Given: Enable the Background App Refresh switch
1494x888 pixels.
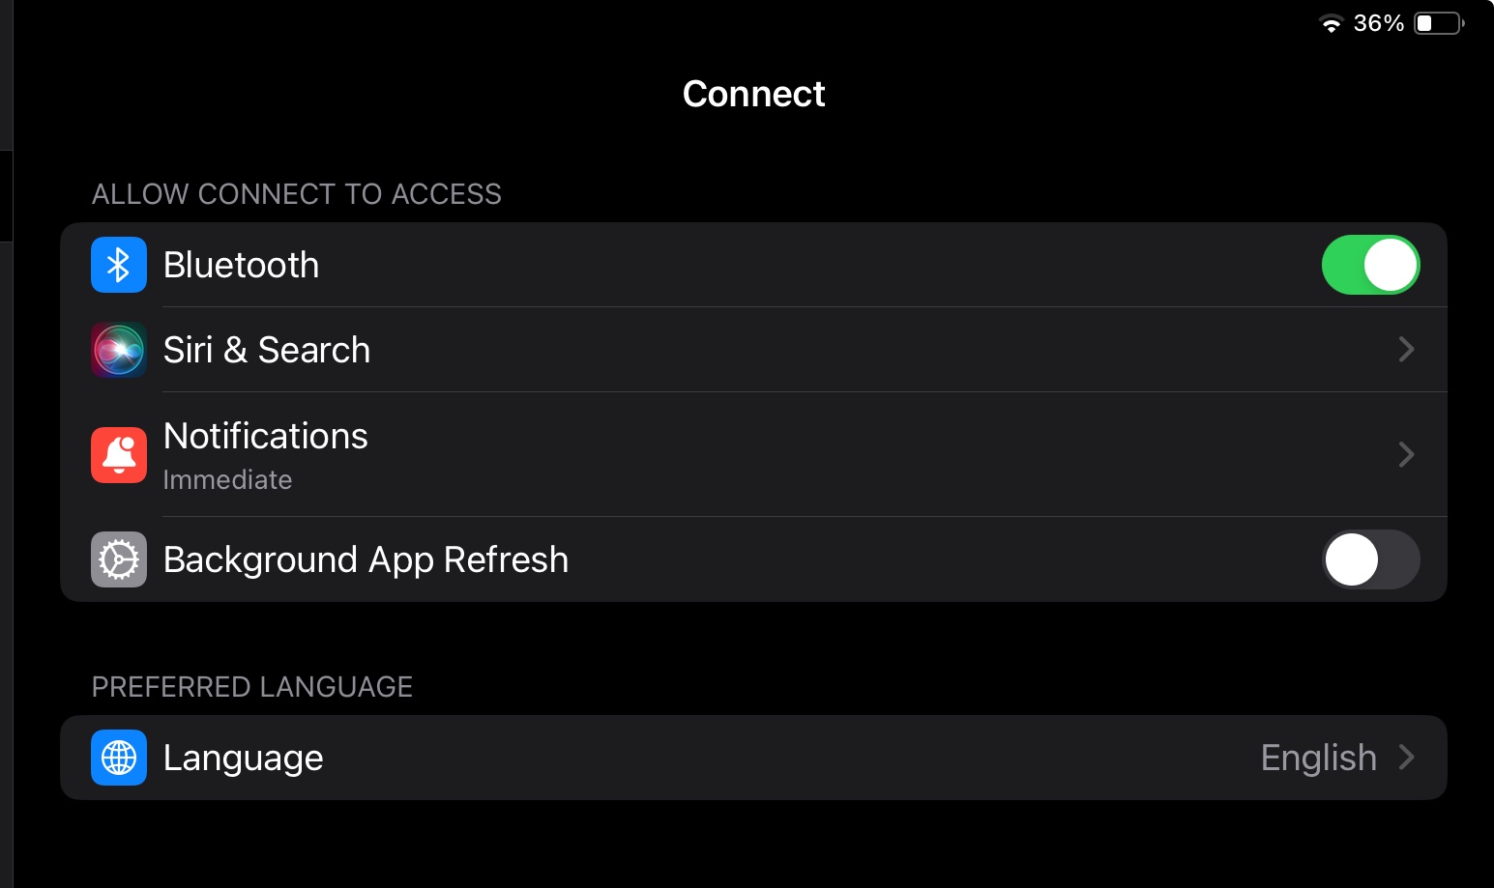Looking at the screenshot, I should coord(1370,559).
